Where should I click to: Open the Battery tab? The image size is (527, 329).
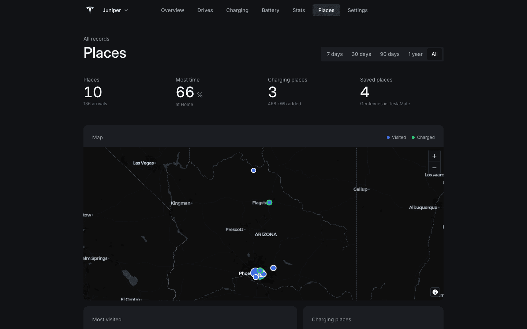(x=270, y=10)
